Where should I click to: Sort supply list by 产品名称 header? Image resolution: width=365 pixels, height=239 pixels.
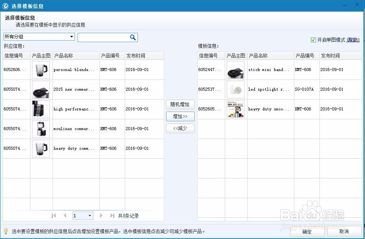click(x=76, y=56)
